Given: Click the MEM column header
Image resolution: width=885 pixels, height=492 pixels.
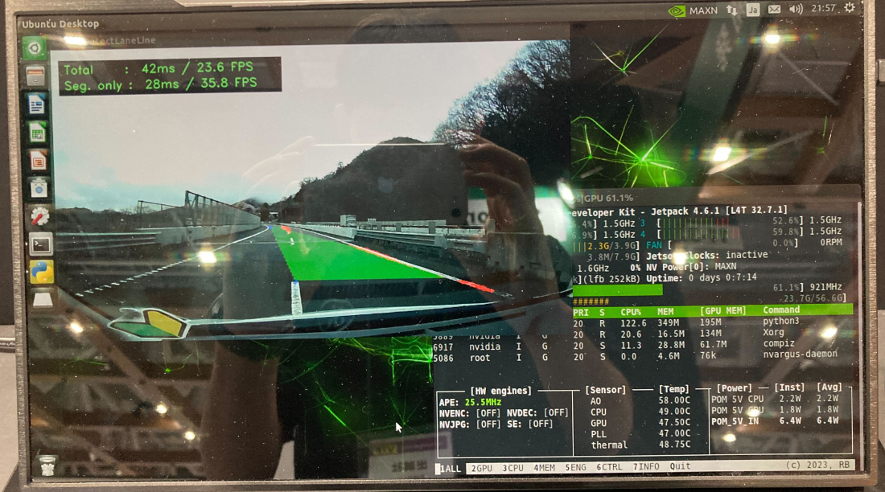Looking at the screenshot, I should pos(665,311).
